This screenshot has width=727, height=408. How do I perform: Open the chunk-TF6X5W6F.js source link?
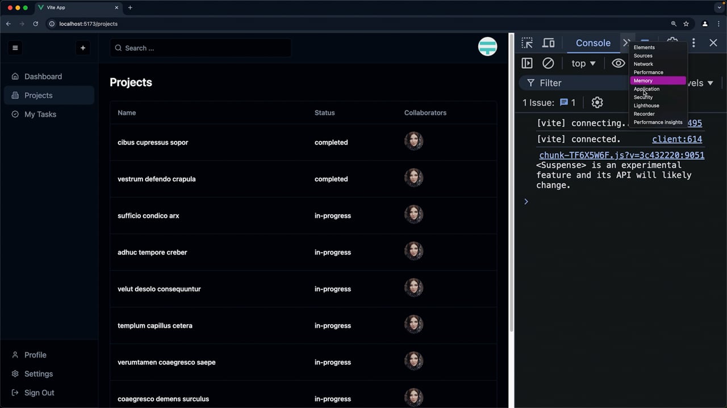[622, 155]
